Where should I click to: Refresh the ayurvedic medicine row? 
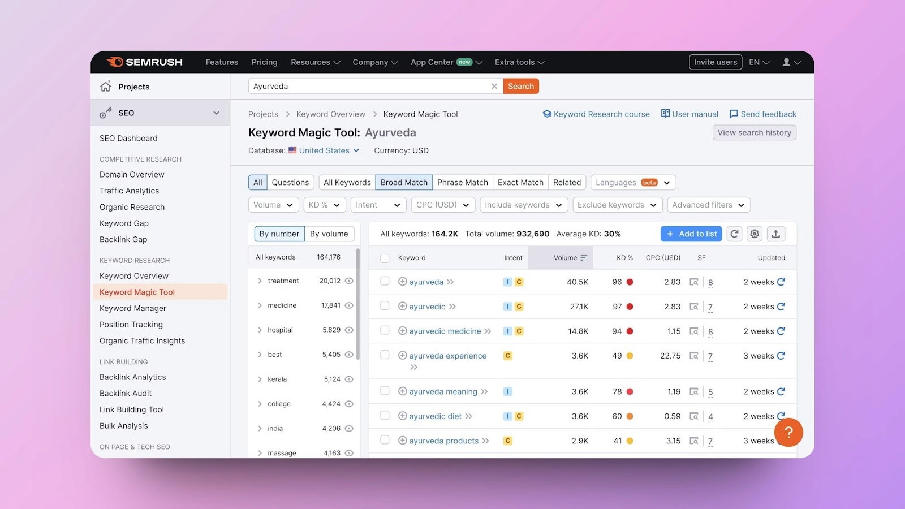pos(781,331)
